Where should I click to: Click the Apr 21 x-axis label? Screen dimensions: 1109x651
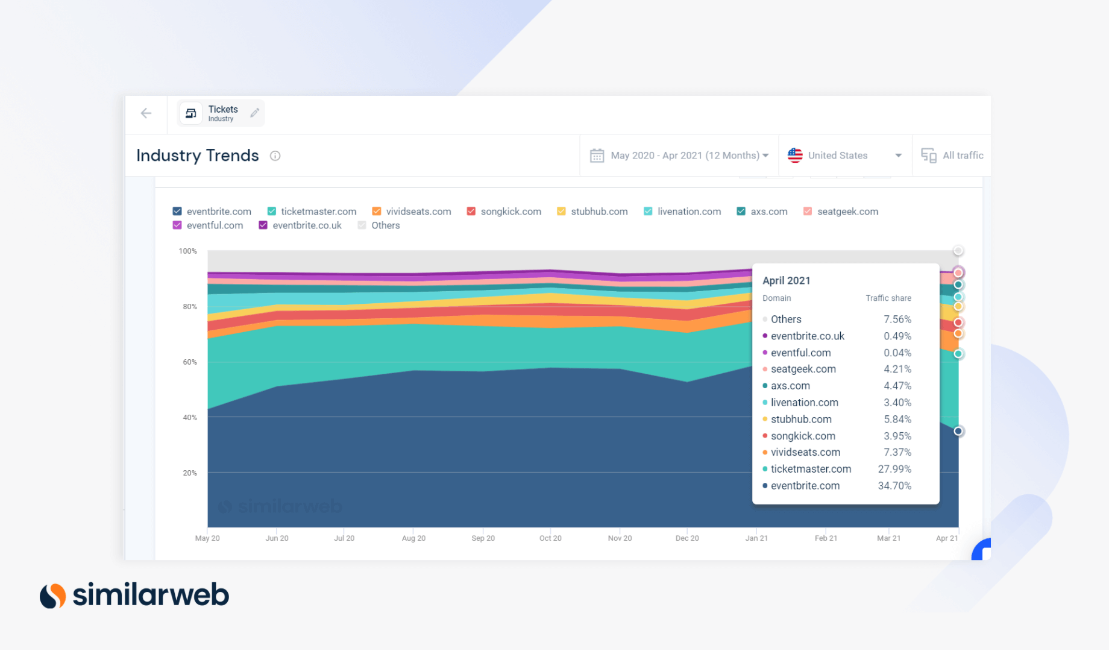(x=947, y=538)
